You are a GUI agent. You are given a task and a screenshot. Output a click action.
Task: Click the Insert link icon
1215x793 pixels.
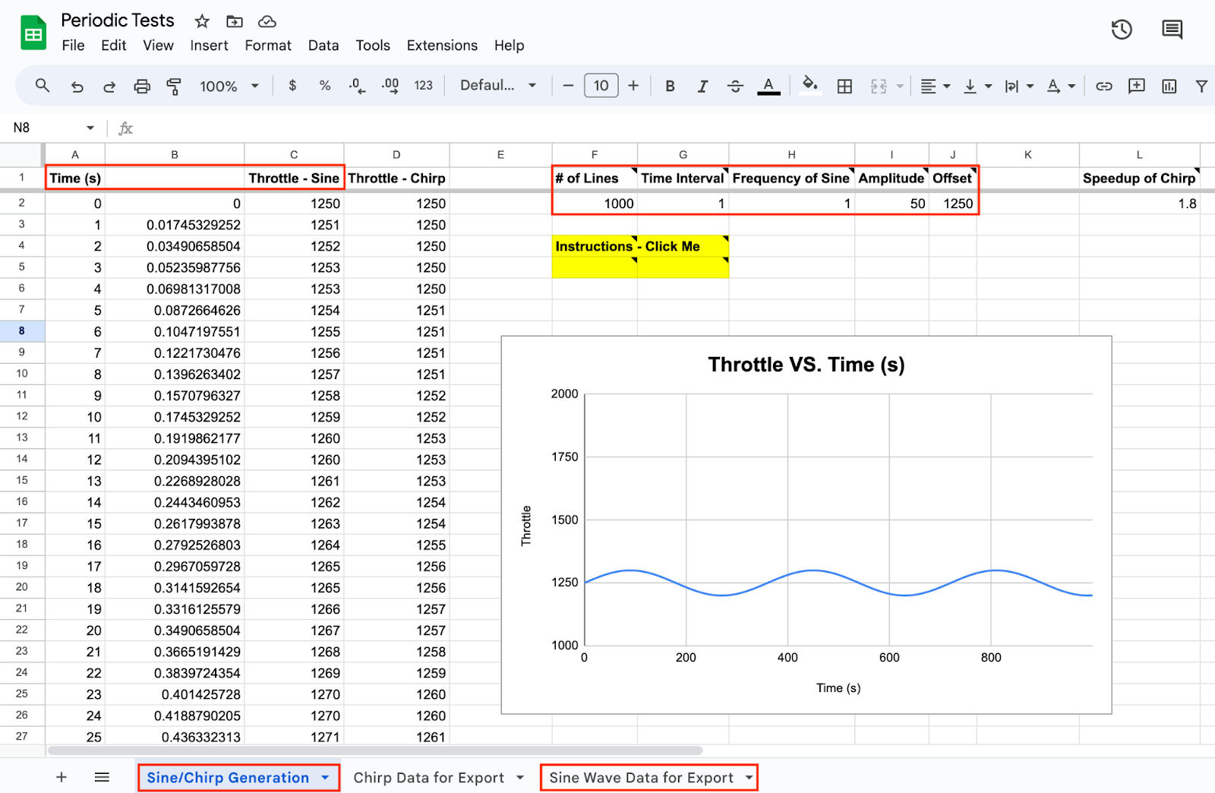pos(1103,87)
